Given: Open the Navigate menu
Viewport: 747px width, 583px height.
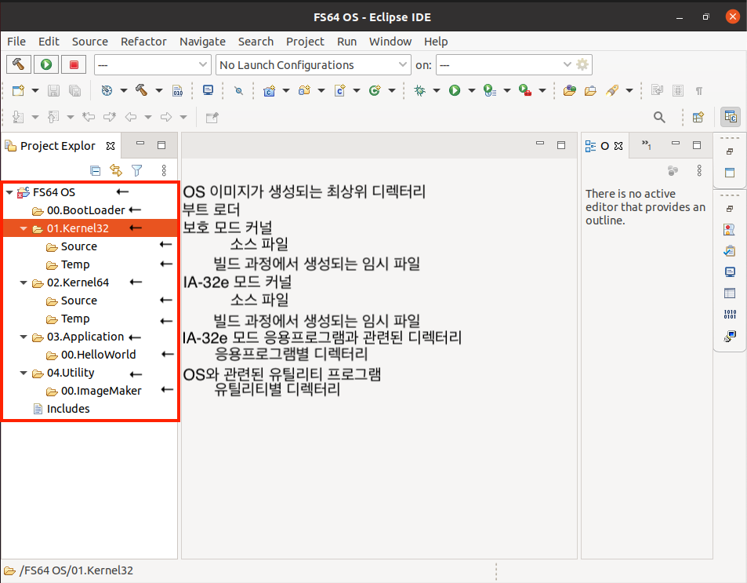Looking at the screenshot, I should [x=202, y=42].
